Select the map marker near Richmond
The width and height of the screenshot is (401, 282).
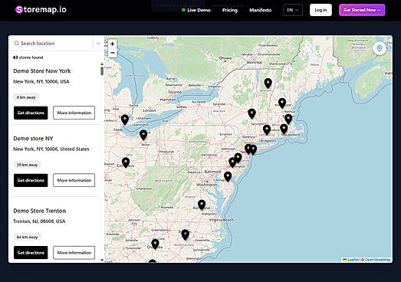point(202,205)
